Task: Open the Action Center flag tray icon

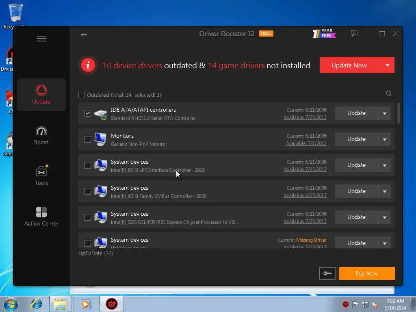Action: tap(355, 304)
